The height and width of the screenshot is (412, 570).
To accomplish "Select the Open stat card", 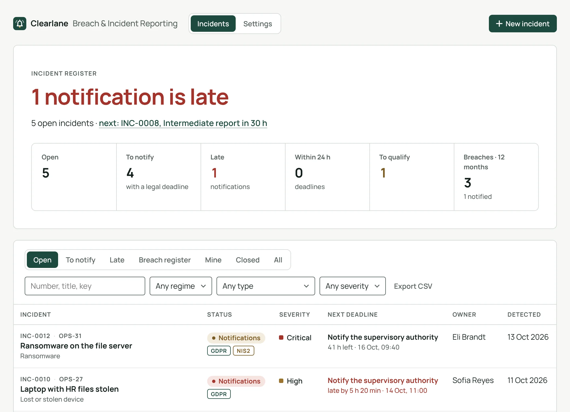I will (x=74, y=177).
